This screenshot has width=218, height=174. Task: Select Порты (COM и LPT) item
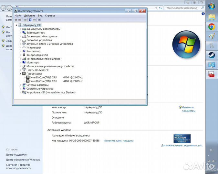pyautogui.click(x=38, y=70)
